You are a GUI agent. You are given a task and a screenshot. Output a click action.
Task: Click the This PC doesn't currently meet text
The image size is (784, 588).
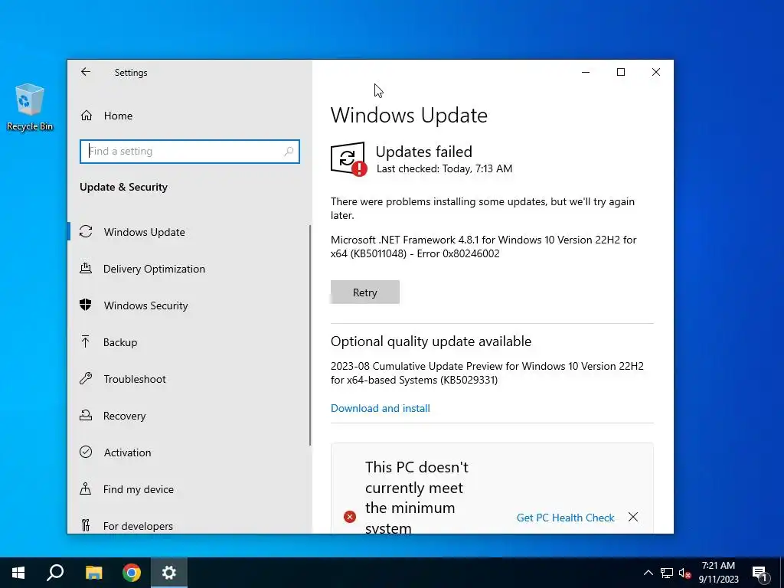[416, 496]
